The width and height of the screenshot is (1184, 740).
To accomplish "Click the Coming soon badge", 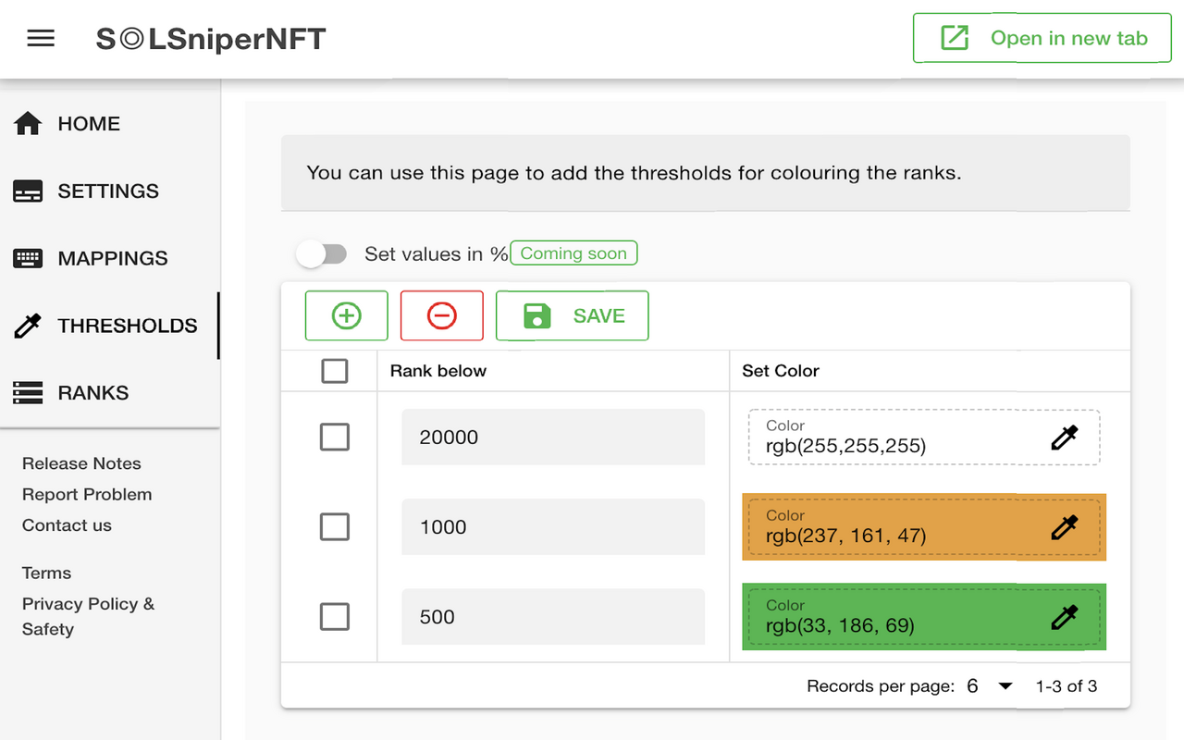I will coord(573,253).
